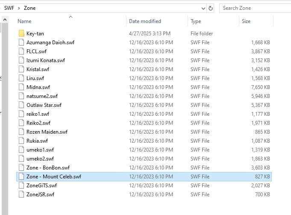Select the Zone - BonBon.swf file
The width and height of the screenshot is (291, 215).
pos(48,168)
